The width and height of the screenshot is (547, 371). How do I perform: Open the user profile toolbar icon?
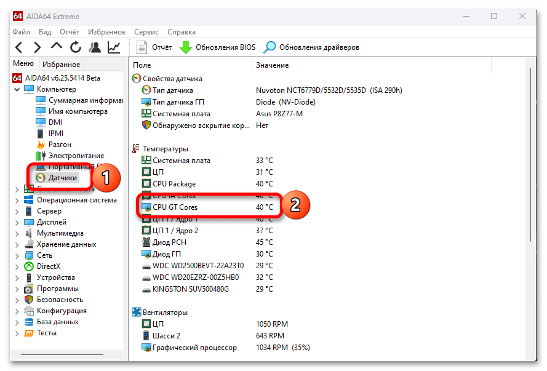[95, 47]
